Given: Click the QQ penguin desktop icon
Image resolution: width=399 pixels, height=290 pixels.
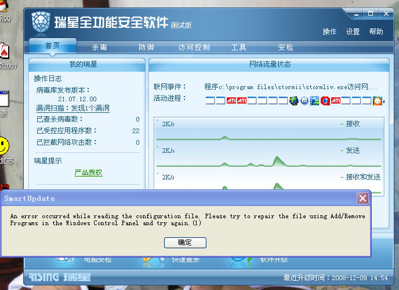Looking at the screenshot, I should point(3,6).
